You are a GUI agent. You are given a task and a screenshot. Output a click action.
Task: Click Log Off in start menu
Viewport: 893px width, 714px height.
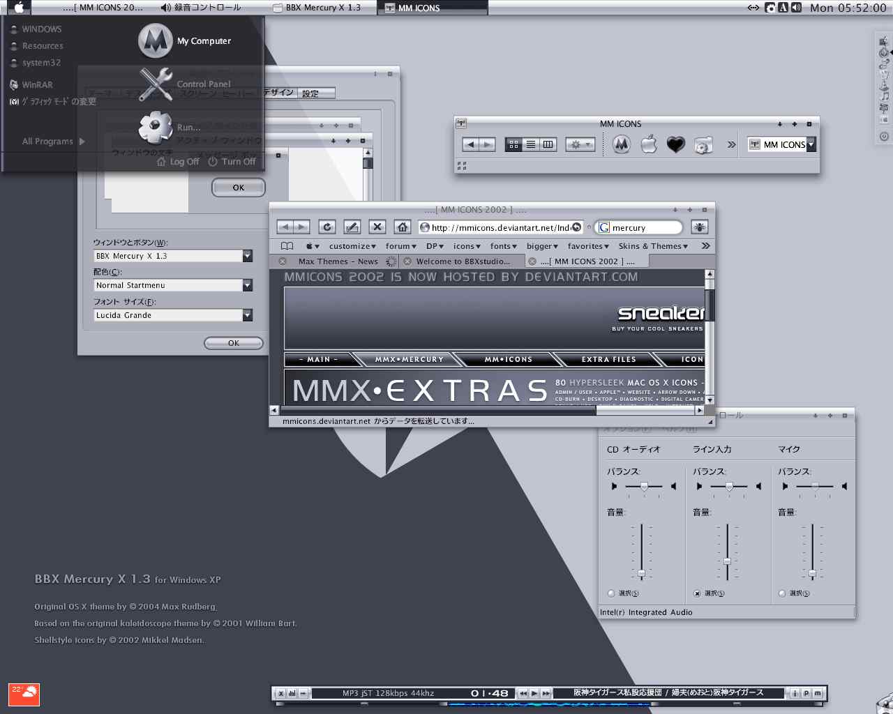click(178, 162)
